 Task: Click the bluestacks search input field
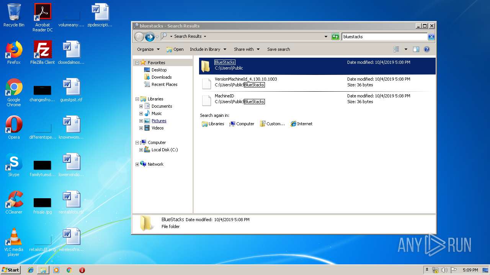(x=384, y=37)
